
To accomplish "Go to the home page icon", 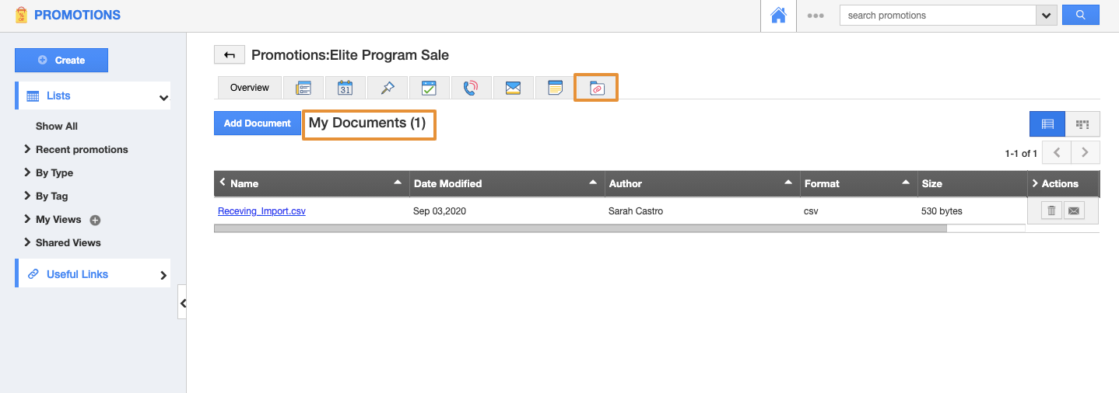I will pyautogui.click(x=778, y=16).
